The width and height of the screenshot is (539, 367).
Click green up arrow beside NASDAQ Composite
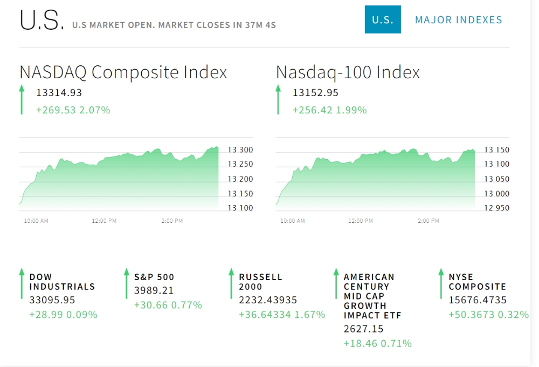(22, 99)
